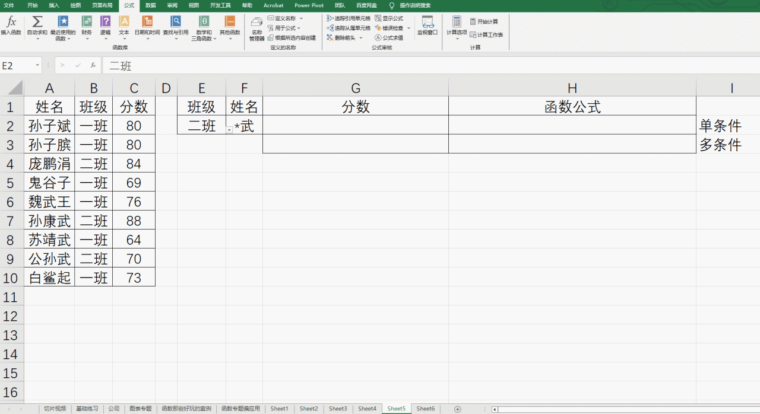Click the Insert Function (插入函数) icon
The width and height of the screenshot is (760, 414).
coord(11,25)
